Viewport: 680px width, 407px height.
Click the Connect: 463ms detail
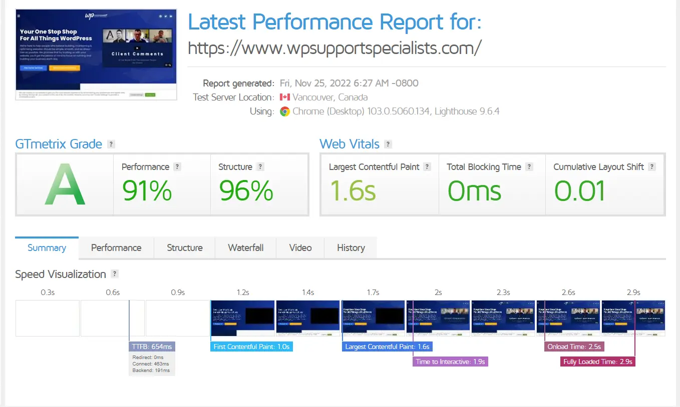[151, 364]
